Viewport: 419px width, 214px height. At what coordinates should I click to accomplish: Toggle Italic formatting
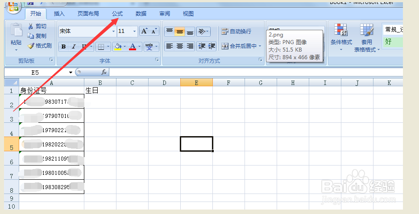74,47
